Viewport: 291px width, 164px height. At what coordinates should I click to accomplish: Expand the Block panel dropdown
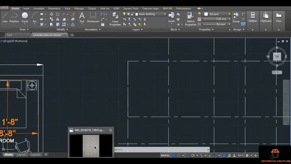(175, 29)
